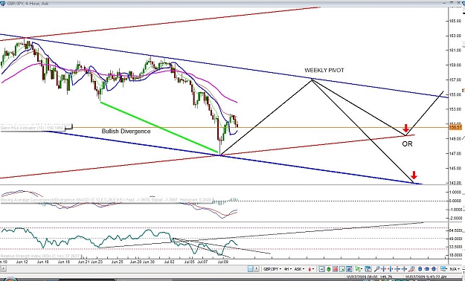Select the green arrow cursor tool
The width and height of the screenshot is (465, 281).
coord(358,269)
